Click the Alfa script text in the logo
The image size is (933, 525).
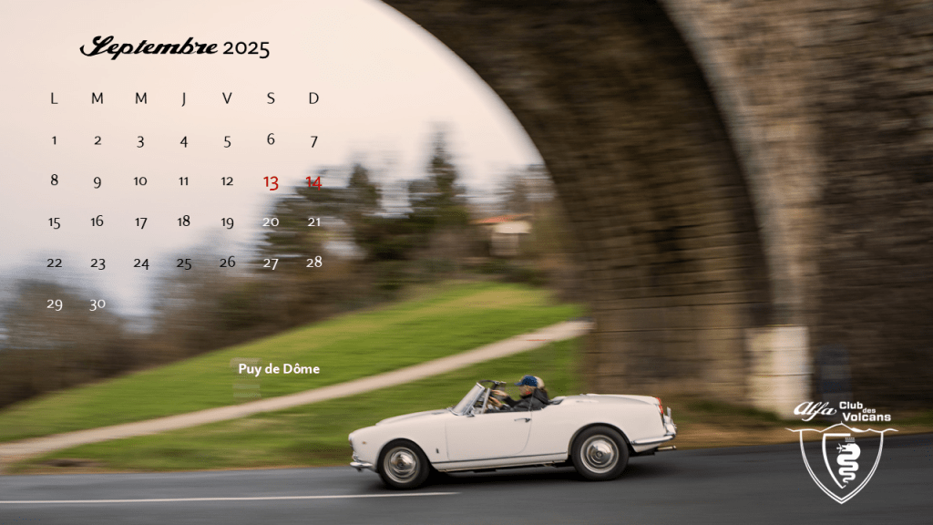814,410
